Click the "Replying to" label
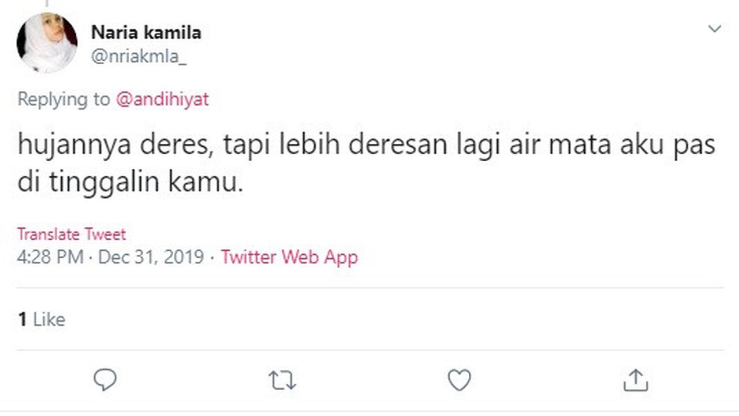Screen dimensions: 739x416 tap(63, 99)
